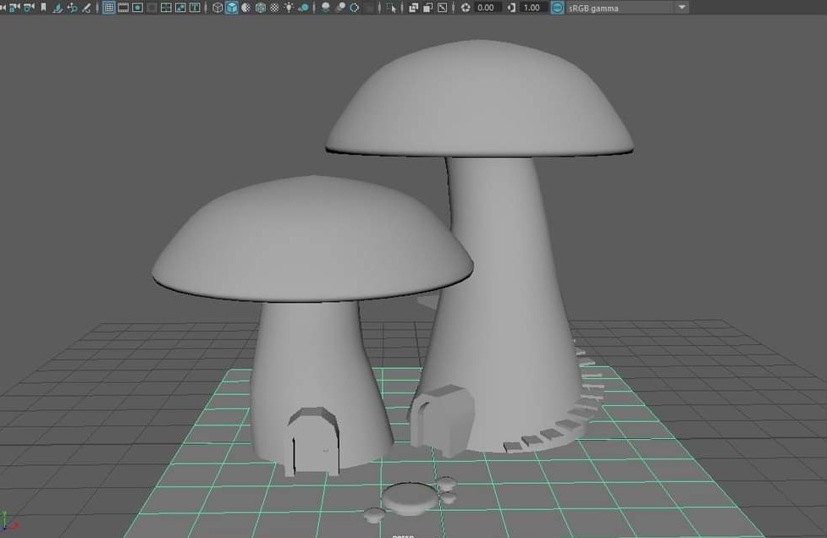This screenshot has height=538, width=827.
Task: Toggle the View Transform button
Action: click(x=558, y=8)
